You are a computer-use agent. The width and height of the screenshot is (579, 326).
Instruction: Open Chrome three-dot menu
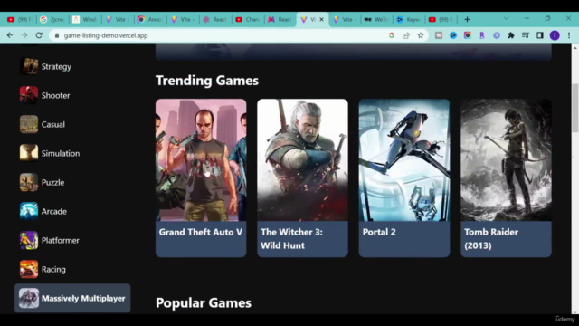pos(569,35)
